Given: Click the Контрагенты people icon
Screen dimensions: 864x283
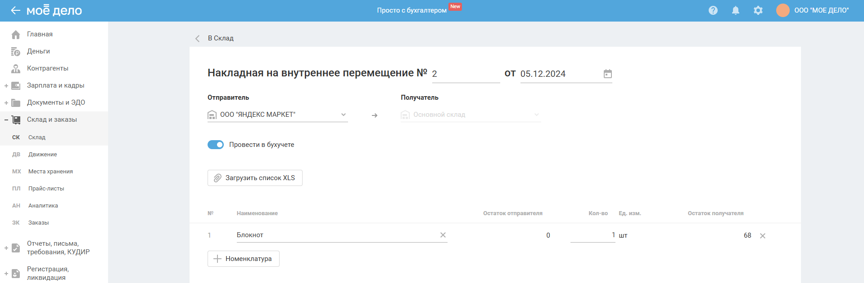Looking at the screenshot, I should [16, 68].
